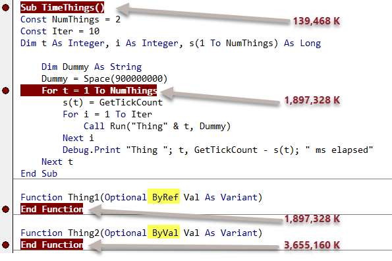
Task: Click the Function Thing1 declaration
Action: 141,197
